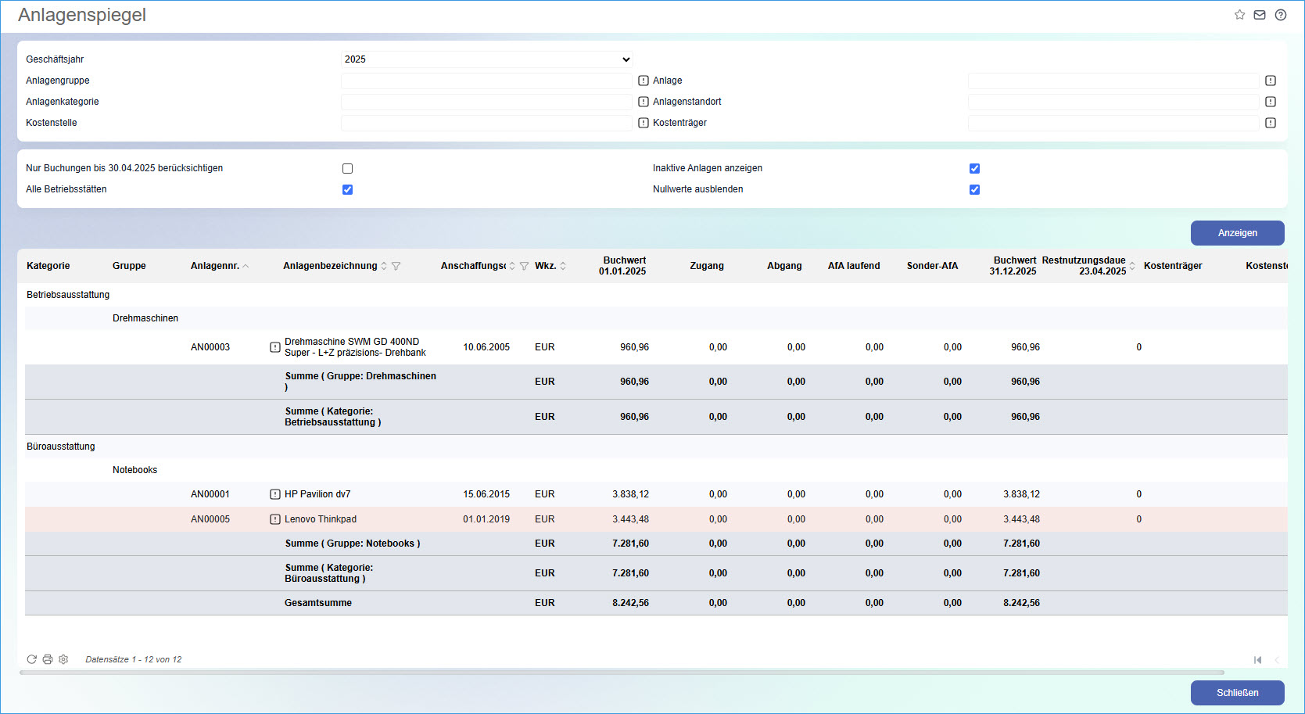Click the mail envelope icon
The image size is (1305, 714).
coord(1260,15)
